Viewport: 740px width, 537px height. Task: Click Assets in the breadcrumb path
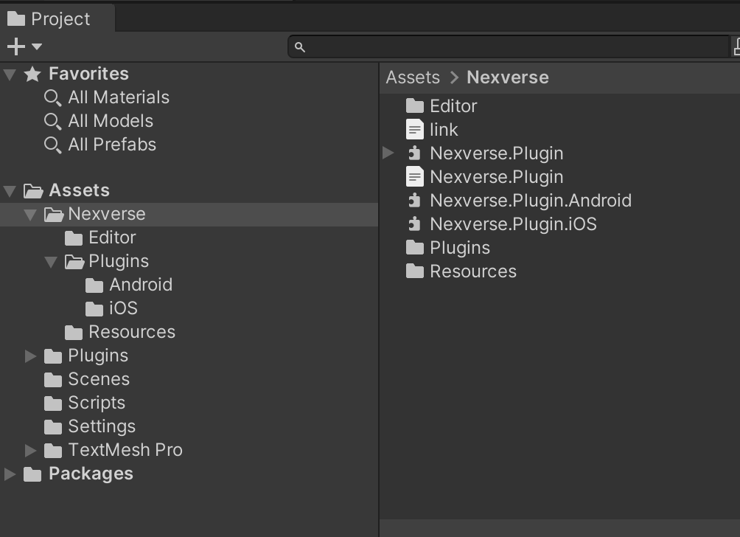(x=412, y=77)
